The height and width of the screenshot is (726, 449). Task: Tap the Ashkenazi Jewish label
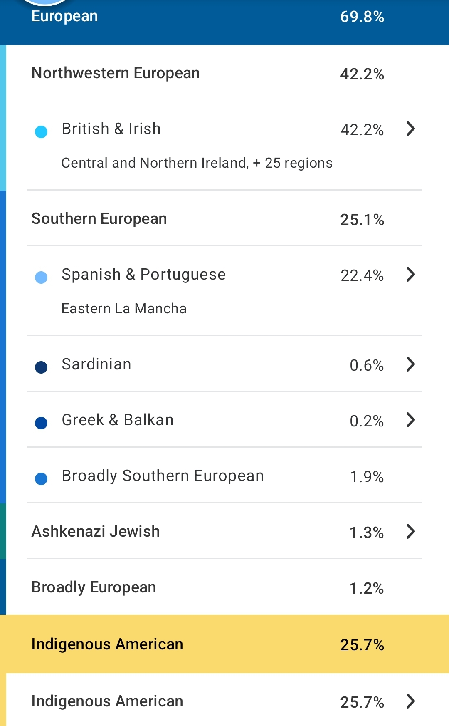click(x=96, y=532)
